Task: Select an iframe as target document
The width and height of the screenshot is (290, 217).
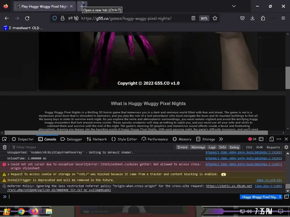Action: point(261,139)
